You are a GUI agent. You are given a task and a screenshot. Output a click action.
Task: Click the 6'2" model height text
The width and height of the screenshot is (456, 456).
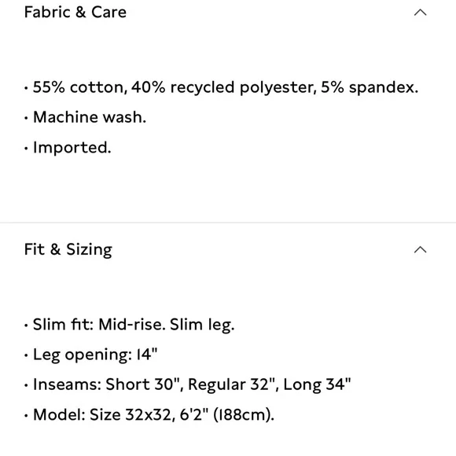(194, 414)
